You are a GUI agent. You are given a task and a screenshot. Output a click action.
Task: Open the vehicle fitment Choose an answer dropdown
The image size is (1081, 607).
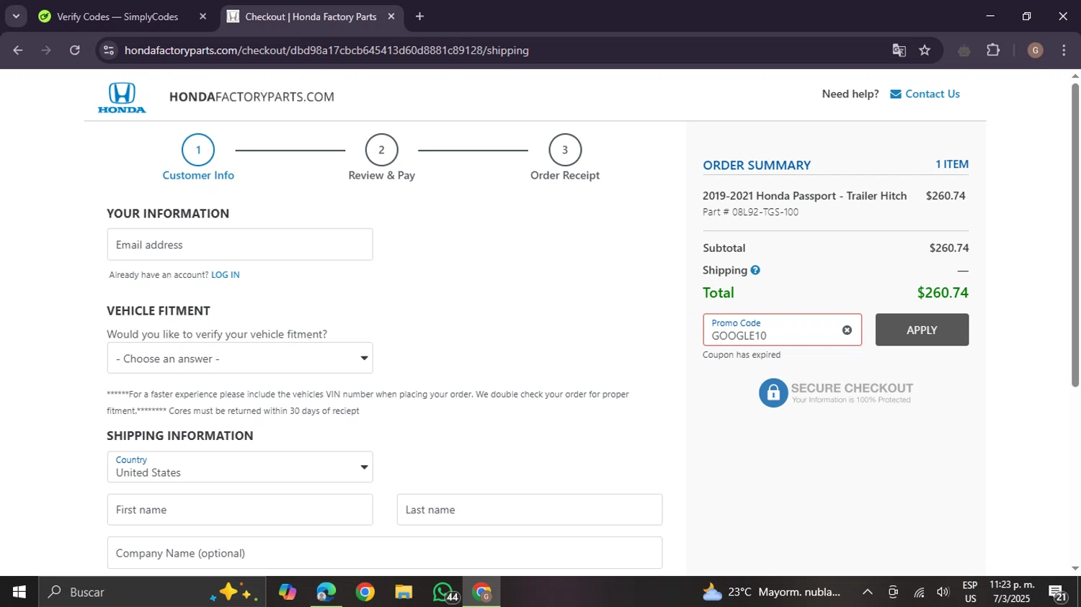pyautogui.click(x=240, y=358)
